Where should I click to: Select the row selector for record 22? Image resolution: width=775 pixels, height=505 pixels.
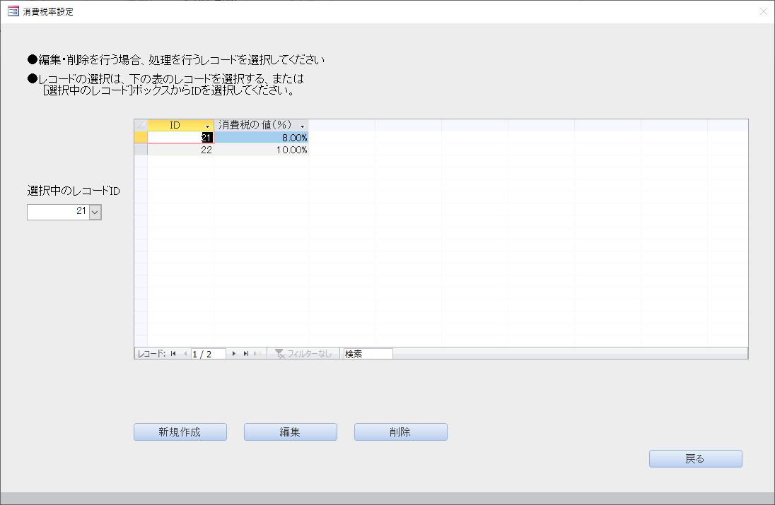pyautogui.click(x=141, y=150)
